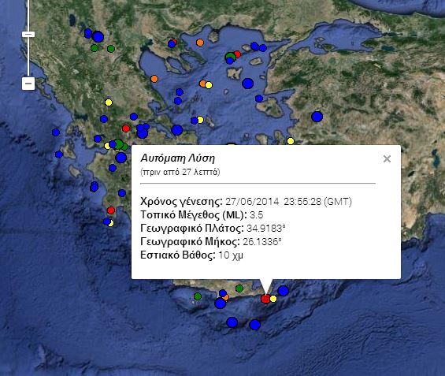Select the large blue marker in the far northwest
The height and width of the screenshot is (376, 445).
pos(98,37)
